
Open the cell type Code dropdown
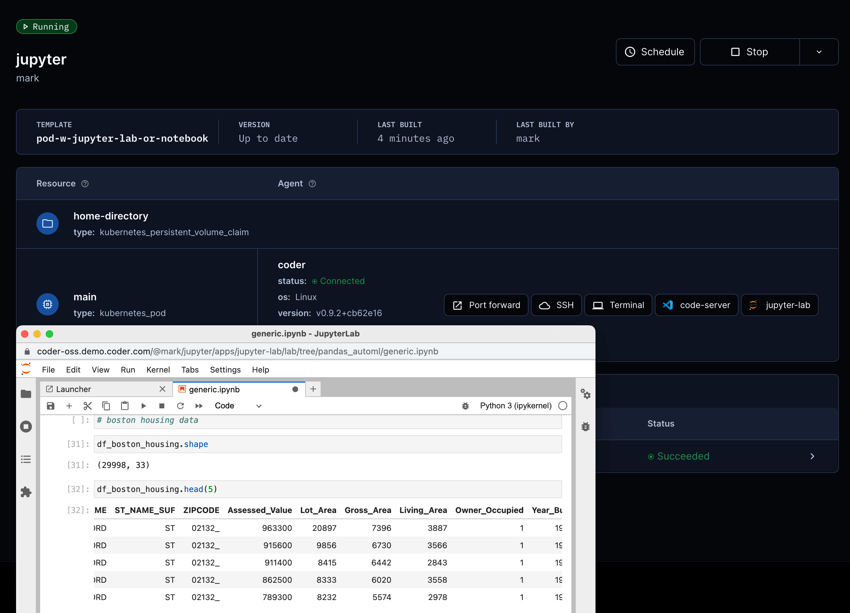click(x=238, y=406)
